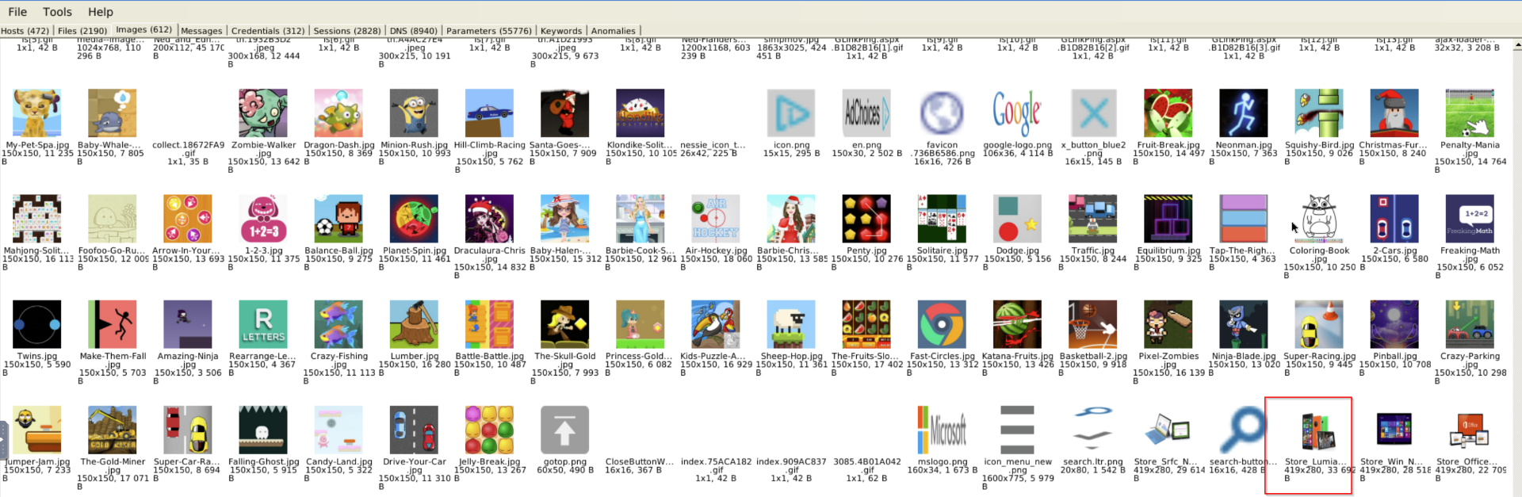Select the Squishy-Bird.jpg thumbnail
Image resolution: width=1522 pixels, height=497 pixels.
pos(1318,113)
